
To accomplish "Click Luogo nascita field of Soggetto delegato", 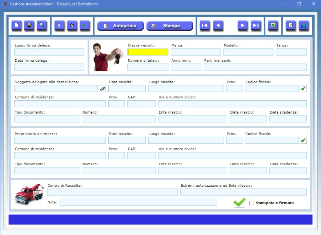I will (186, 89).
